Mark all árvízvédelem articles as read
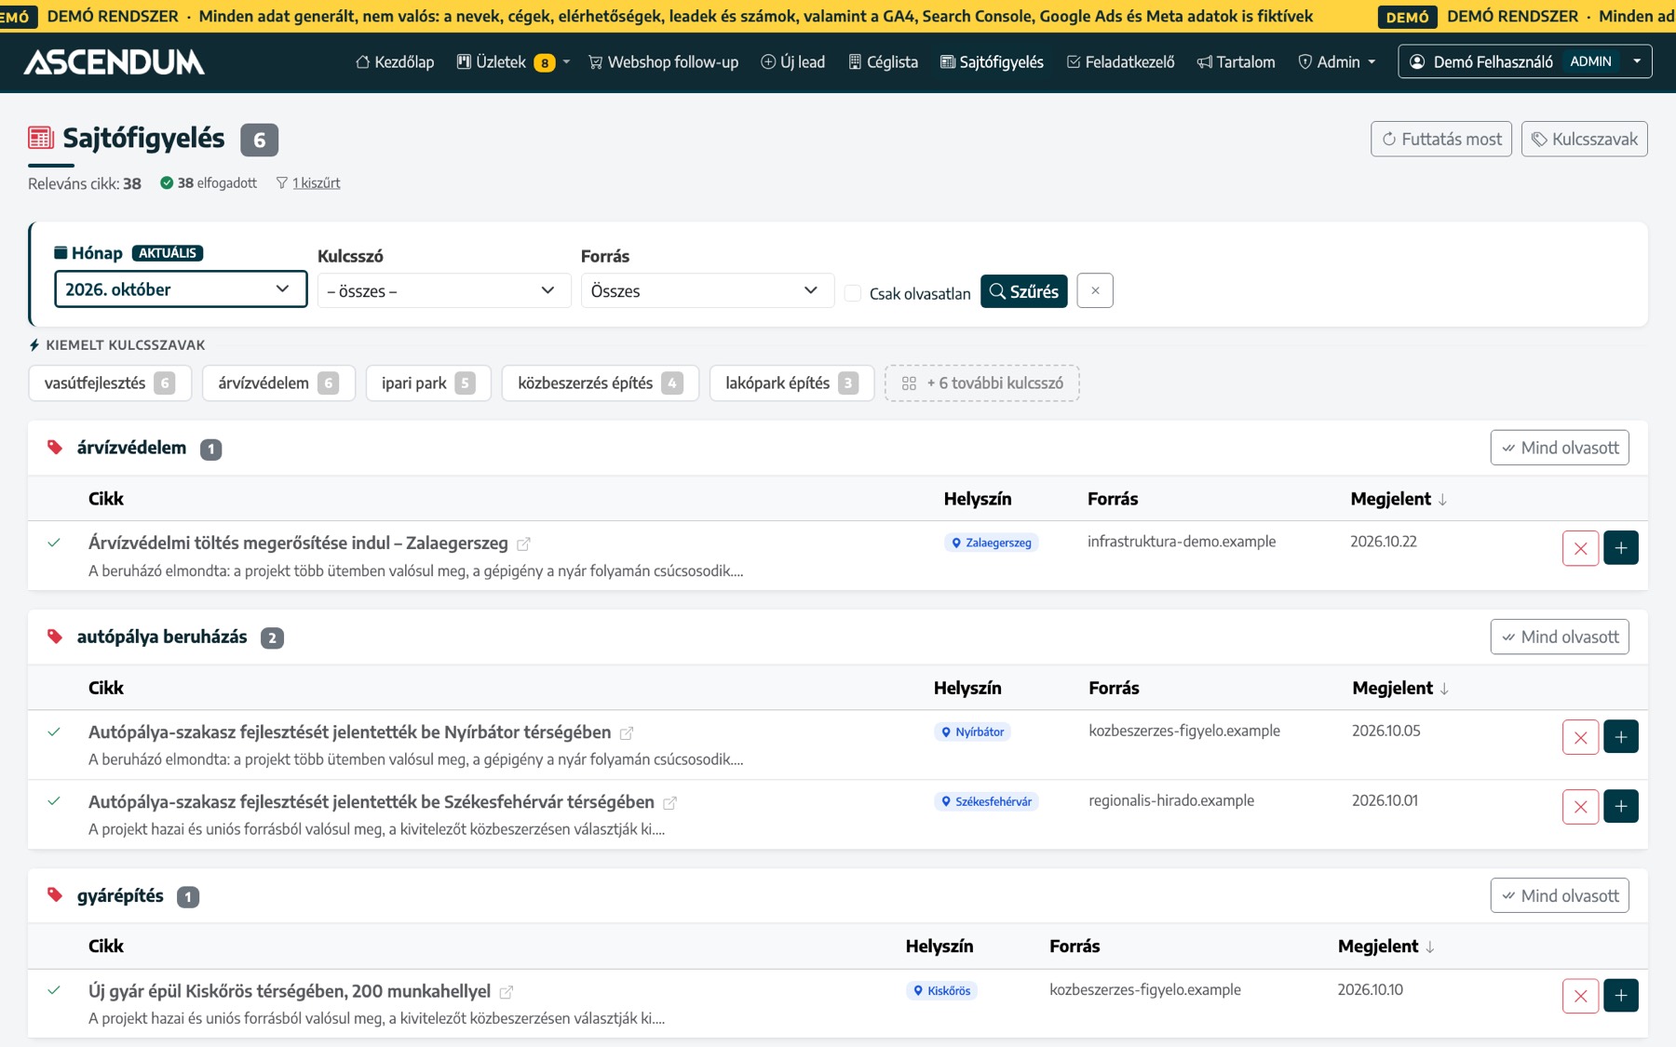This screenshot has height=1047, width=1676. coord(1560,448)
